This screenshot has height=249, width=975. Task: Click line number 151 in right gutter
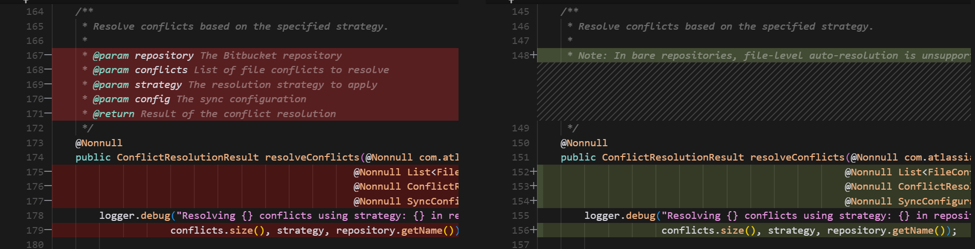(520, 157)
